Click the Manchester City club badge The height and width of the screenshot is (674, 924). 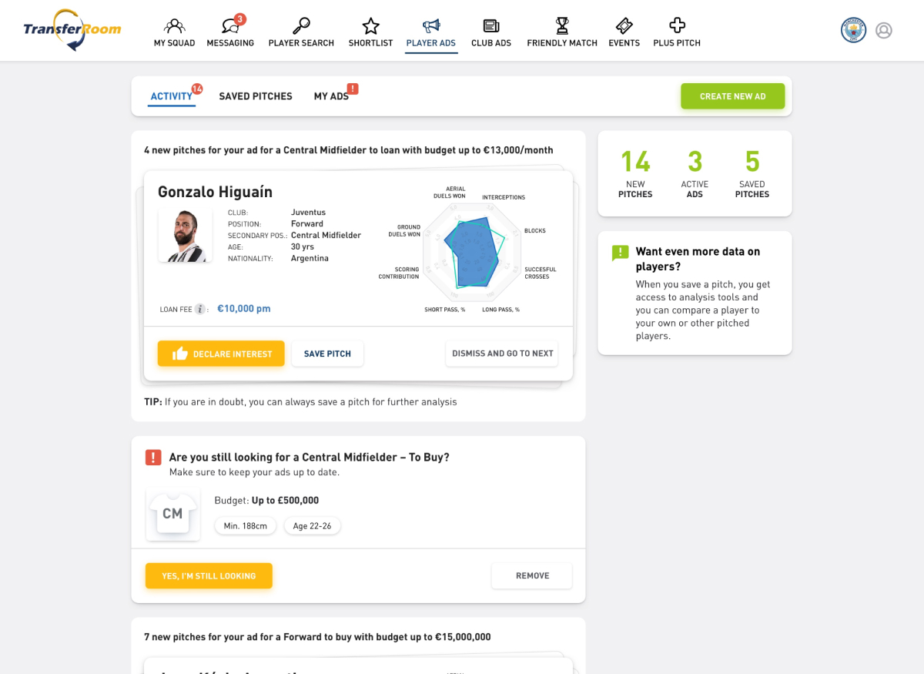[x=853, y=30]
